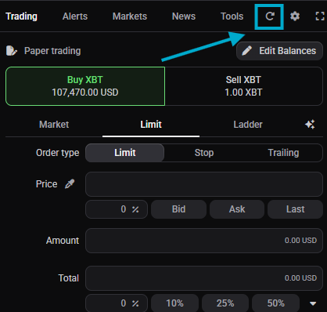Open the News tab

click(184, 16)
